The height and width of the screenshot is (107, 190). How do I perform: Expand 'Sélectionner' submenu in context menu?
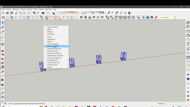(x=56, y=39)
